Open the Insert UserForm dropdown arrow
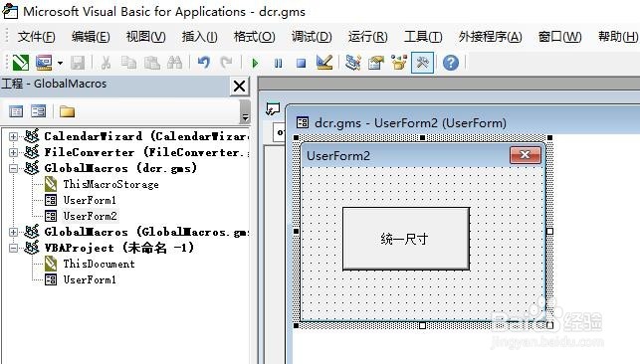The width and height of the screenshot is (640, 364). tap(60, 63)
